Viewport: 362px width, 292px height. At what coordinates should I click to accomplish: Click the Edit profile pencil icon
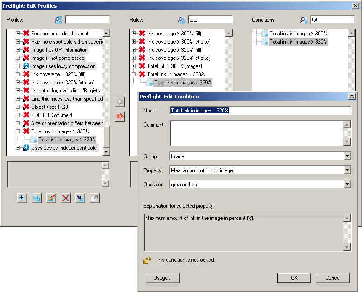click(x=51, y=198)
